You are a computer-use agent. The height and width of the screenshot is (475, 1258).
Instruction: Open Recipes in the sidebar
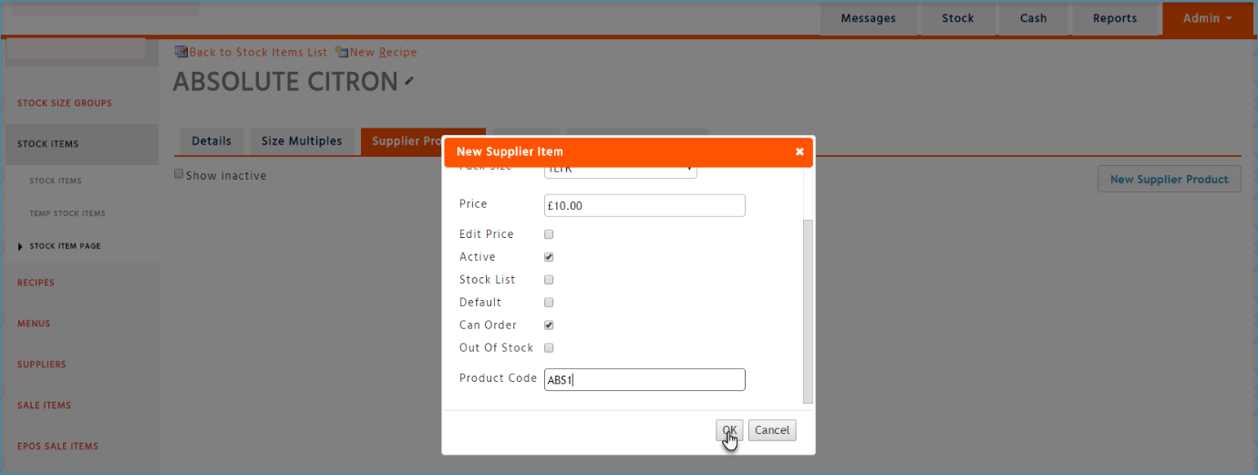[x=36, y=283]
